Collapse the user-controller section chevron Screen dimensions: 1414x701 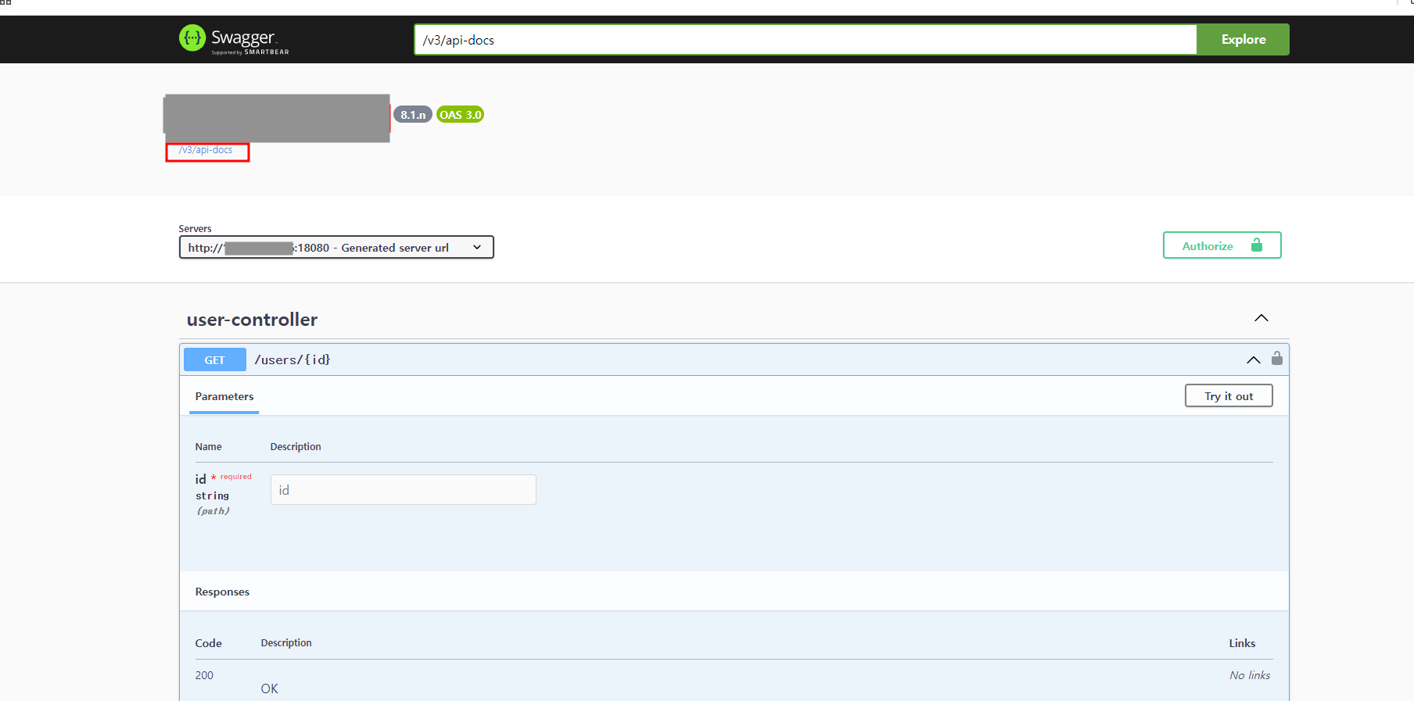tap(1261, 318)
